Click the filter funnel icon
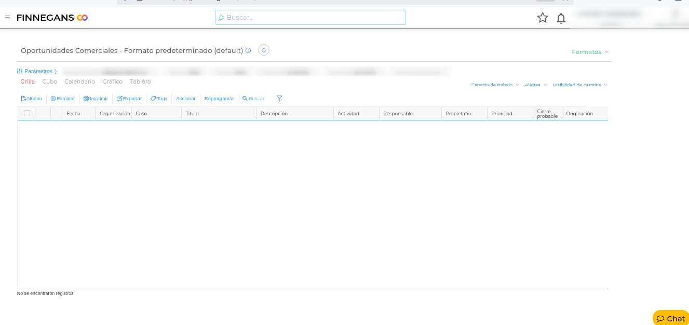 click(x=279, y=98)
